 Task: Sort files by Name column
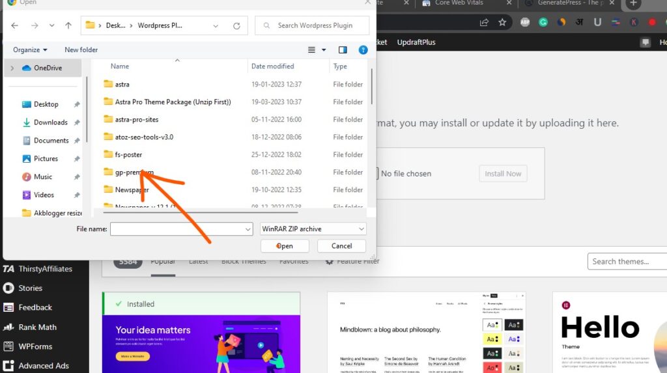[120, 66]
